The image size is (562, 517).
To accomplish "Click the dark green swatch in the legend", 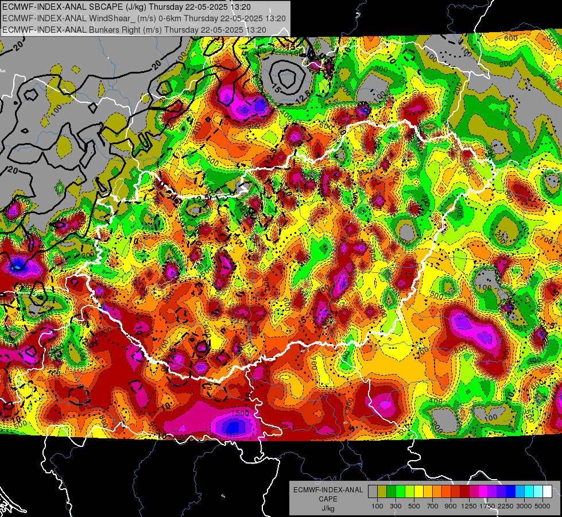I will pos(391,491).
